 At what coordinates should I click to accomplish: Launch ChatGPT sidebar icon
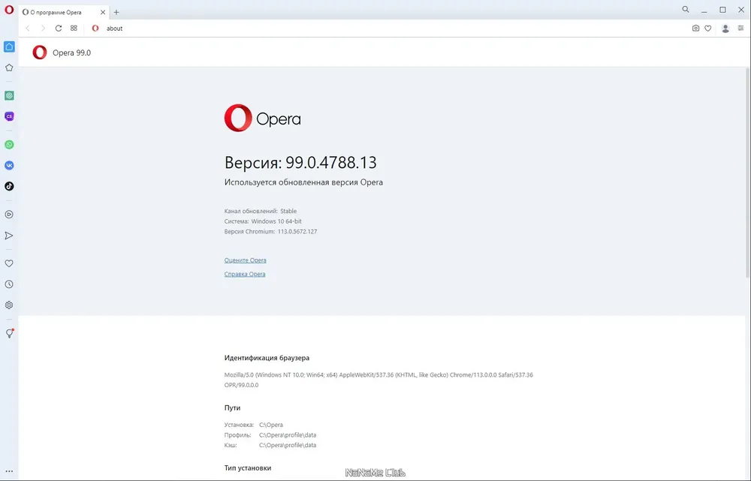(x=9, y=96)
